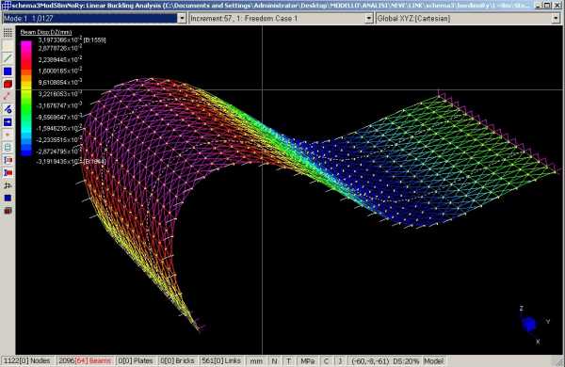
Task: Click the blue arrow box toolbar icon
Action: pos(8,122)
